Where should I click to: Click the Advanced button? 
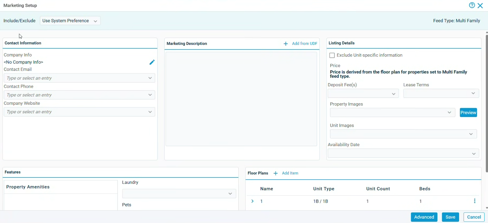(424, 217)
